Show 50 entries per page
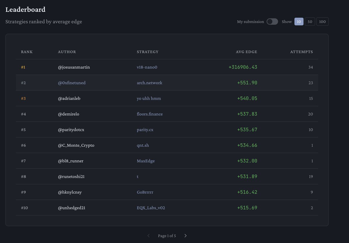Viewport: 349px width, 243px height. [310, 22]
